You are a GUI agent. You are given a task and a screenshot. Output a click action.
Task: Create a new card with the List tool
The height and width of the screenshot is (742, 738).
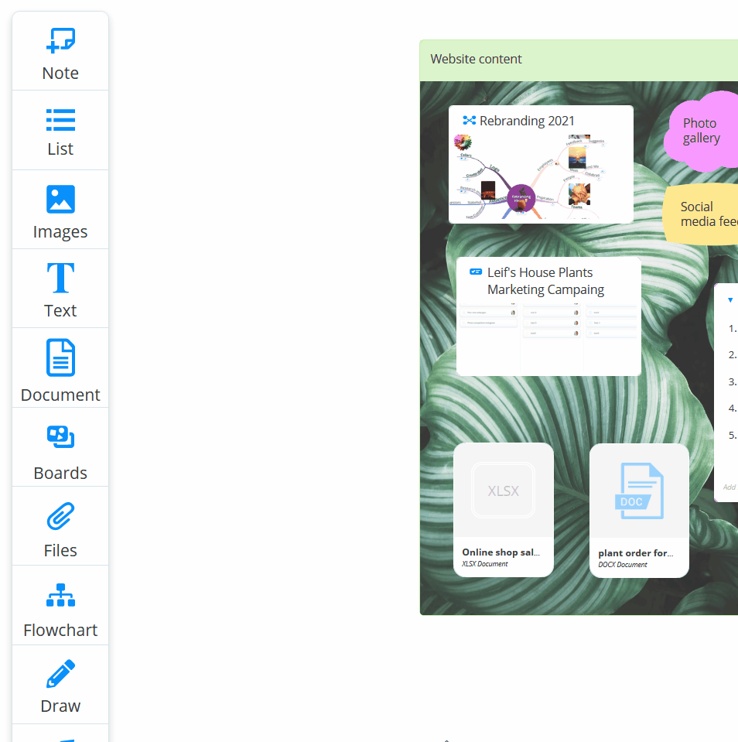pos(60,130)
